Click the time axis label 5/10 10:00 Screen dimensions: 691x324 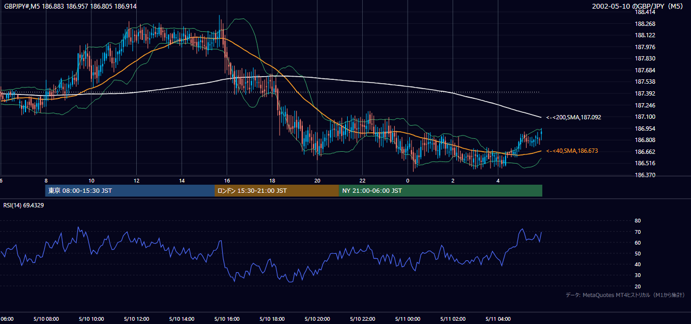[91, 319]
